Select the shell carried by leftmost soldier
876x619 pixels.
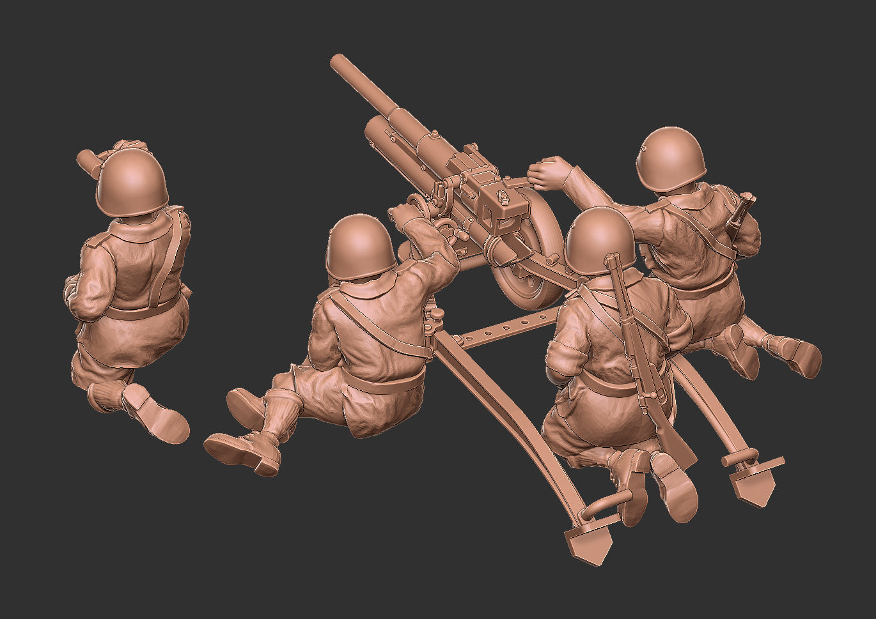pyautogui.click(x=90, y=162)
